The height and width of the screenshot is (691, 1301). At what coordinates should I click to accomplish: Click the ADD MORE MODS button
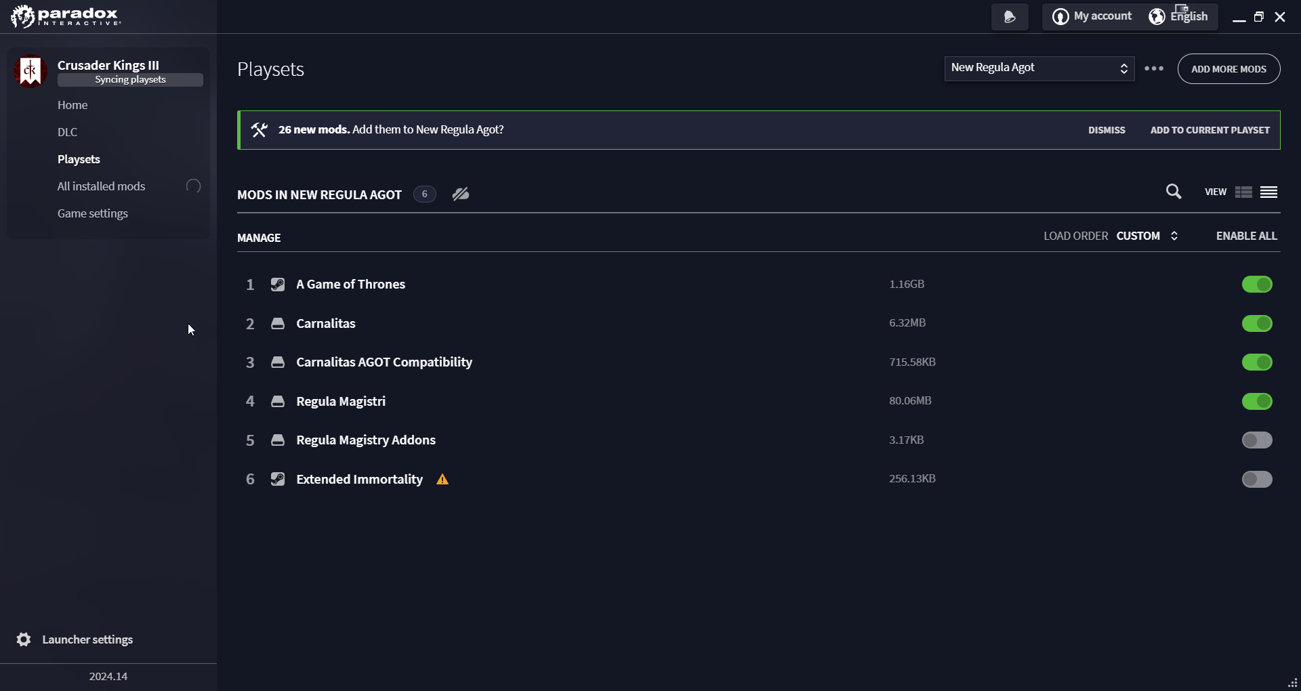(x=1228, y=69)
